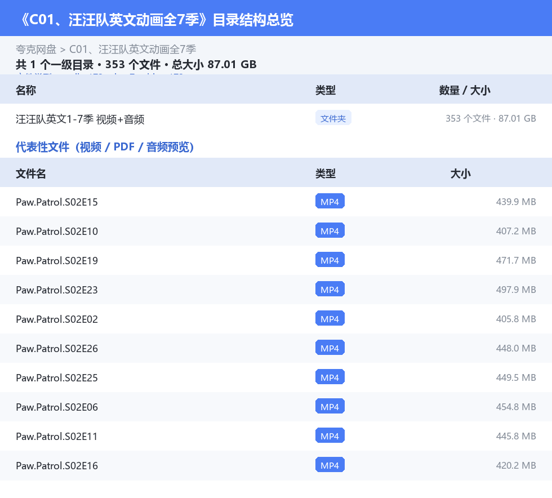
Task: Click MP4 badge for Paw.Patrol.S02E19
Action: pos(330,260)
